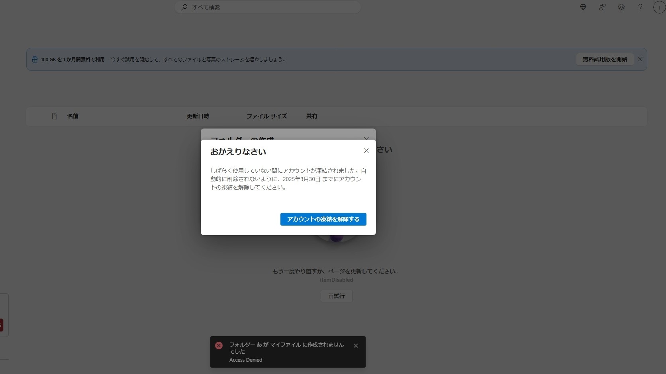Retry folder creation with 再試行
This screenshot has width=666, height=374.
[x=336, y=296]
